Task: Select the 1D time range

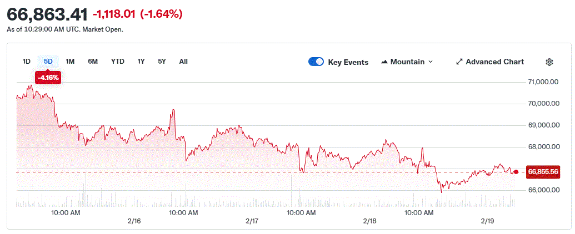Action: [x=26, y=62]
